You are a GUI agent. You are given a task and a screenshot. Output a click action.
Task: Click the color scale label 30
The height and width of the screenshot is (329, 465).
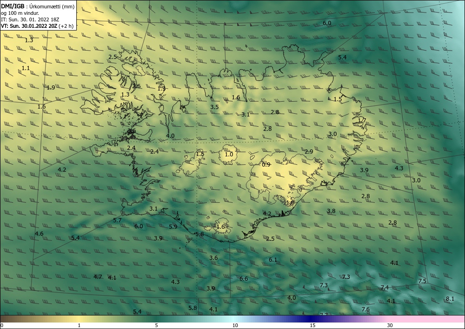(x=390, y=325)
